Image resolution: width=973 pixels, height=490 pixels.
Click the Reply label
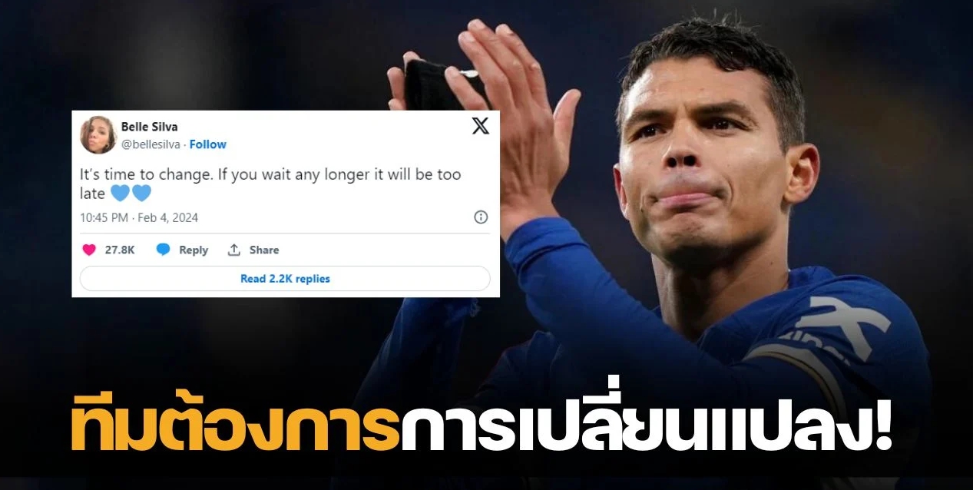[x=194, y=250]
